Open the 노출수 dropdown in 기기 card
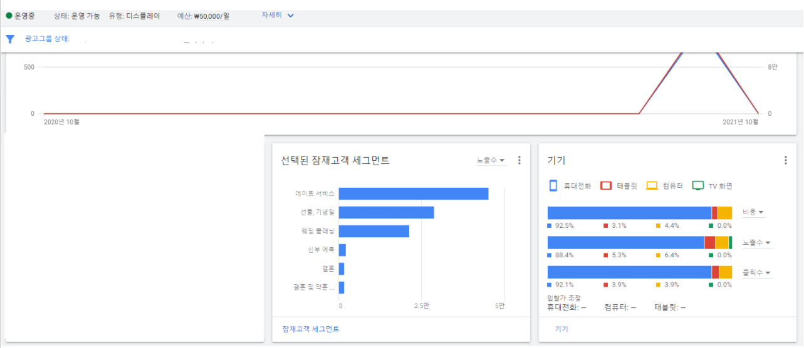 tap(756, 243)
